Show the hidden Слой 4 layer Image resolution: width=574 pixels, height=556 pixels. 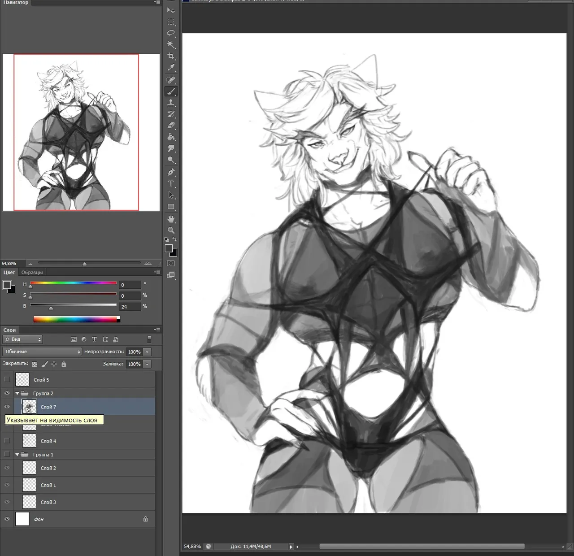(7, 441)
